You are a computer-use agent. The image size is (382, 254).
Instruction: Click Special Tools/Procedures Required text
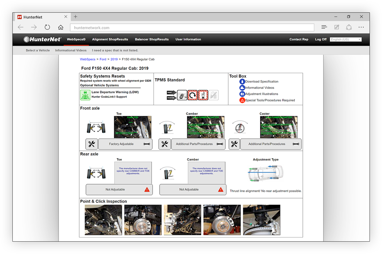pos(270,100)
